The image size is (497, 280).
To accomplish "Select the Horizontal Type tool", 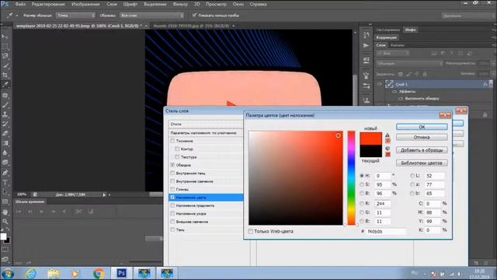I will (5, 182).
